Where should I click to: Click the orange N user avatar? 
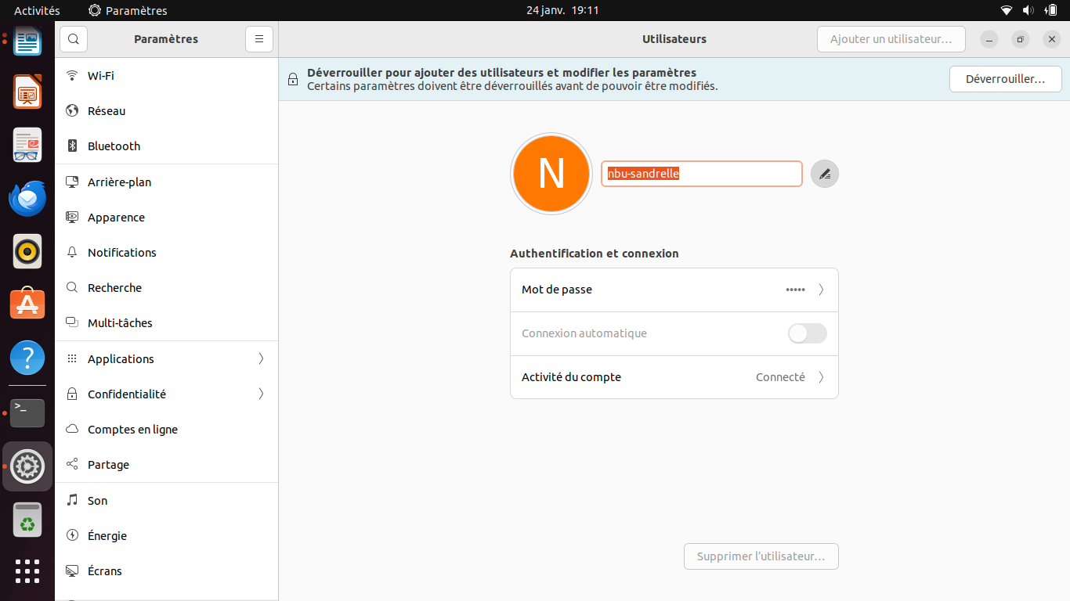point(551,174)
